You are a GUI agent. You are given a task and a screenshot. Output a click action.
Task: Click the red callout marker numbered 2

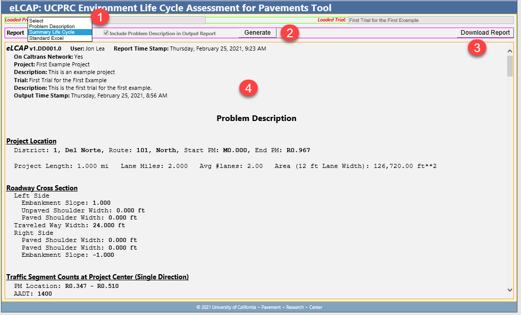[290, 33]
